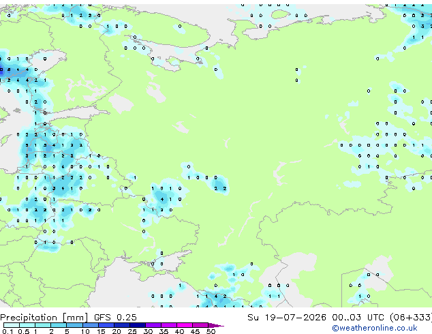
Task: Click the 'GFS 0.25' model label
Action: tap(115, 318)
